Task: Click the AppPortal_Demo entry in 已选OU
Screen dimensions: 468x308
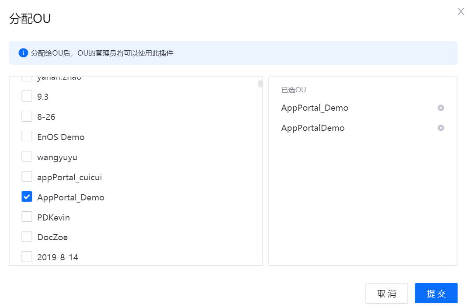Action: click(x=314, y=108)
